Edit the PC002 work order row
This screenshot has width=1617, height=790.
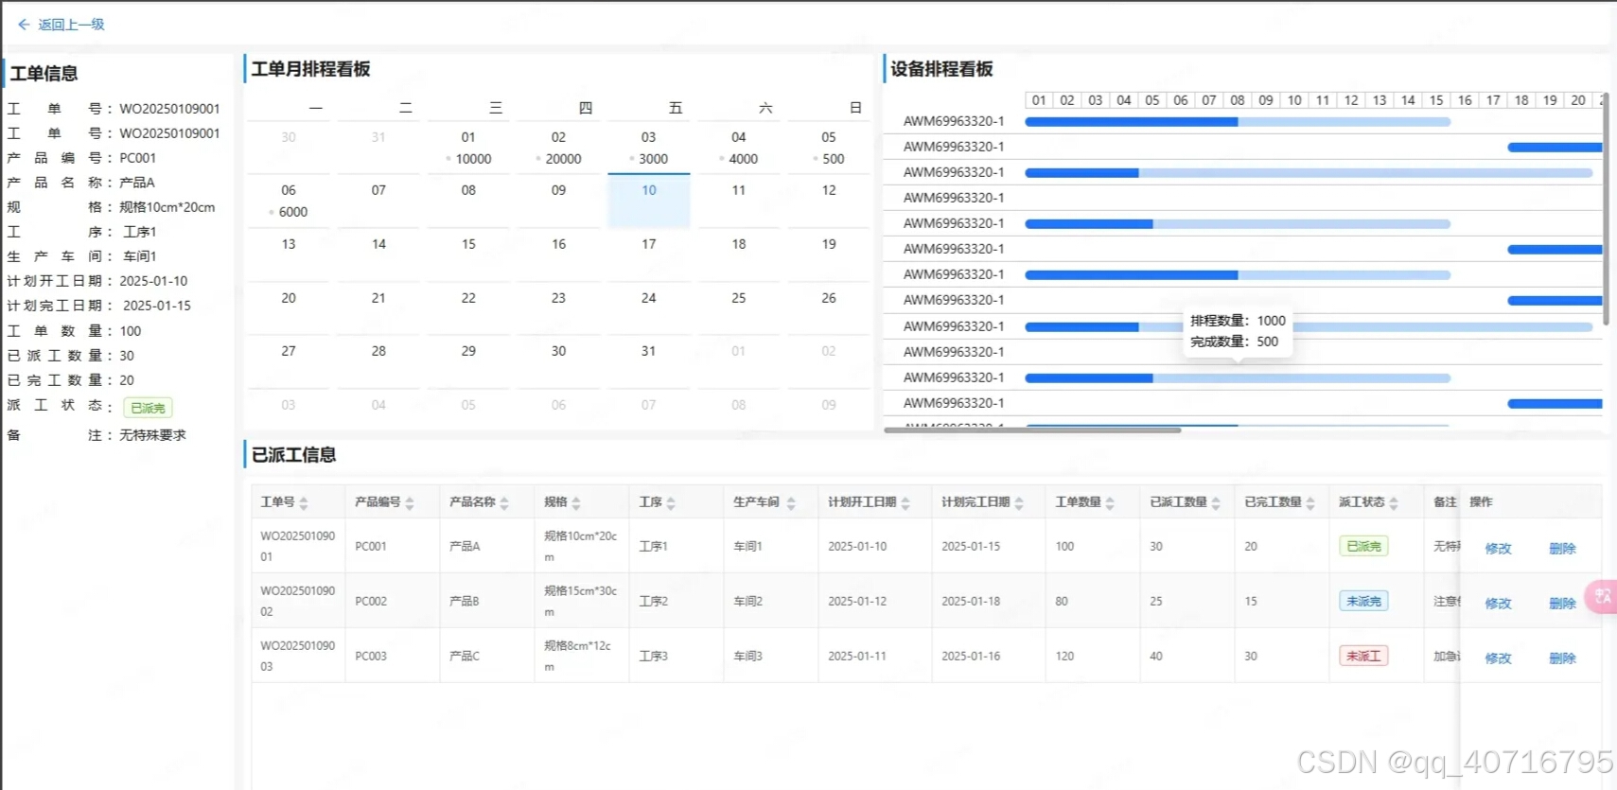pos(1498,604)
